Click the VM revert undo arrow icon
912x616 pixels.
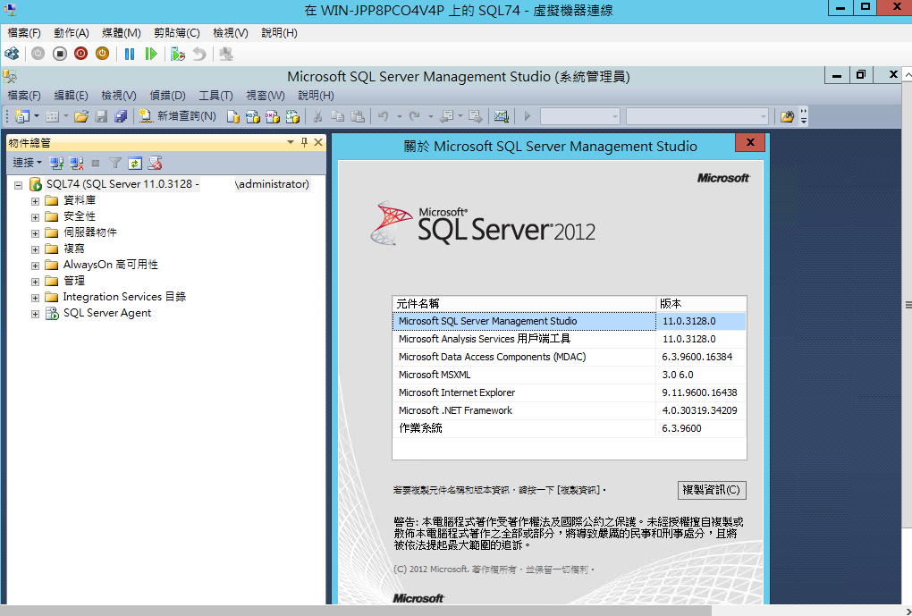(x=199, y=55)
